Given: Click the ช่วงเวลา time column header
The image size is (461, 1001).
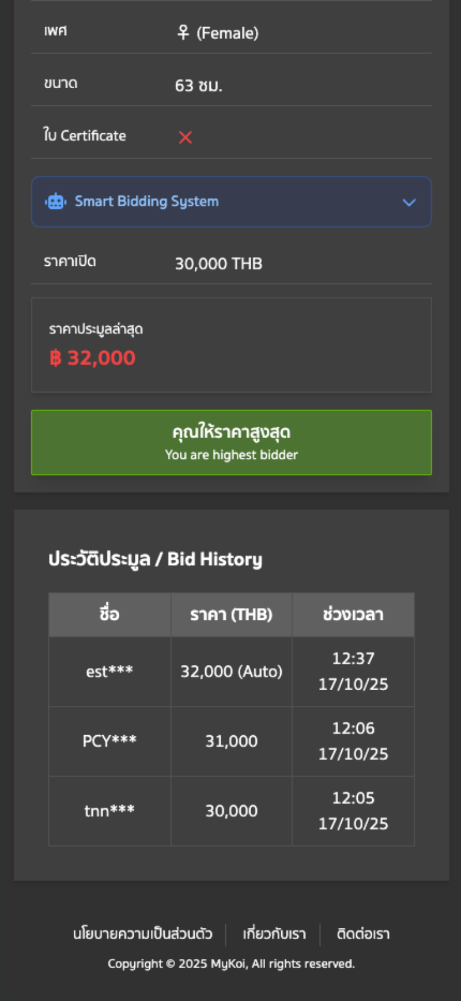Looking at the screenshot, I should pyautogui.click(x=353, y=614).
